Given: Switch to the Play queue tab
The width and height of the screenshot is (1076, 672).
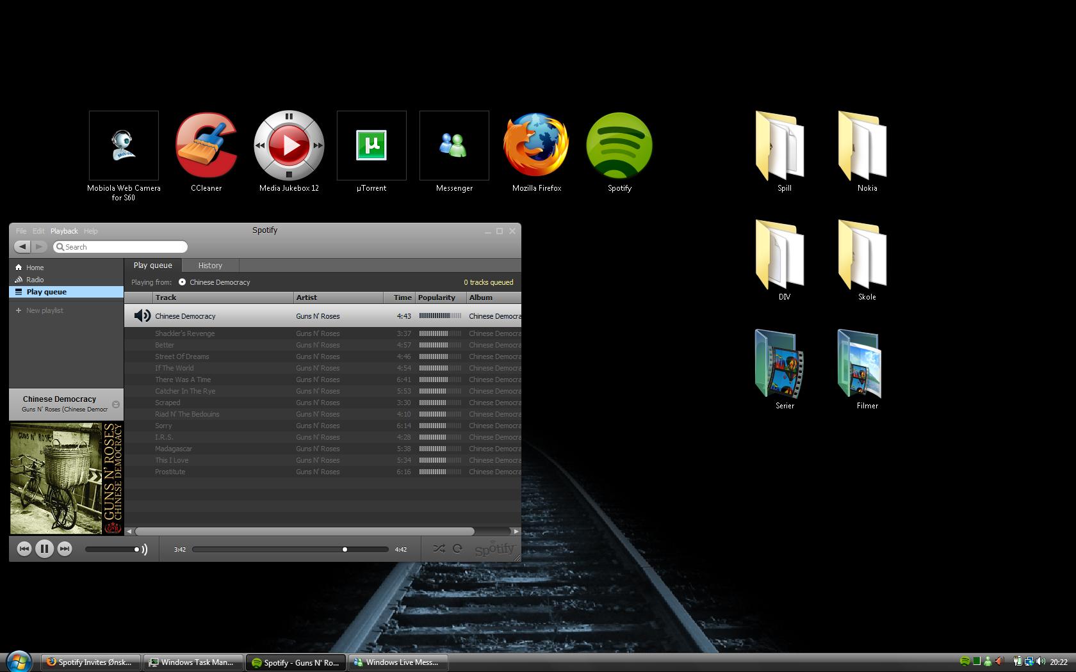Looking at the screenshot, I should point(152,265).
